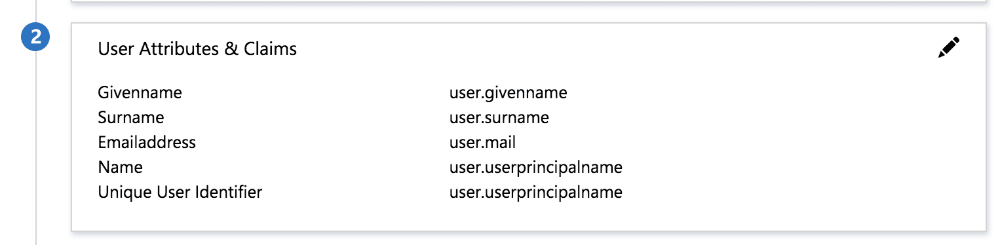1000x245 pixels.
Task: Click user.userprincipalname in the Name row
Action: 536,168
